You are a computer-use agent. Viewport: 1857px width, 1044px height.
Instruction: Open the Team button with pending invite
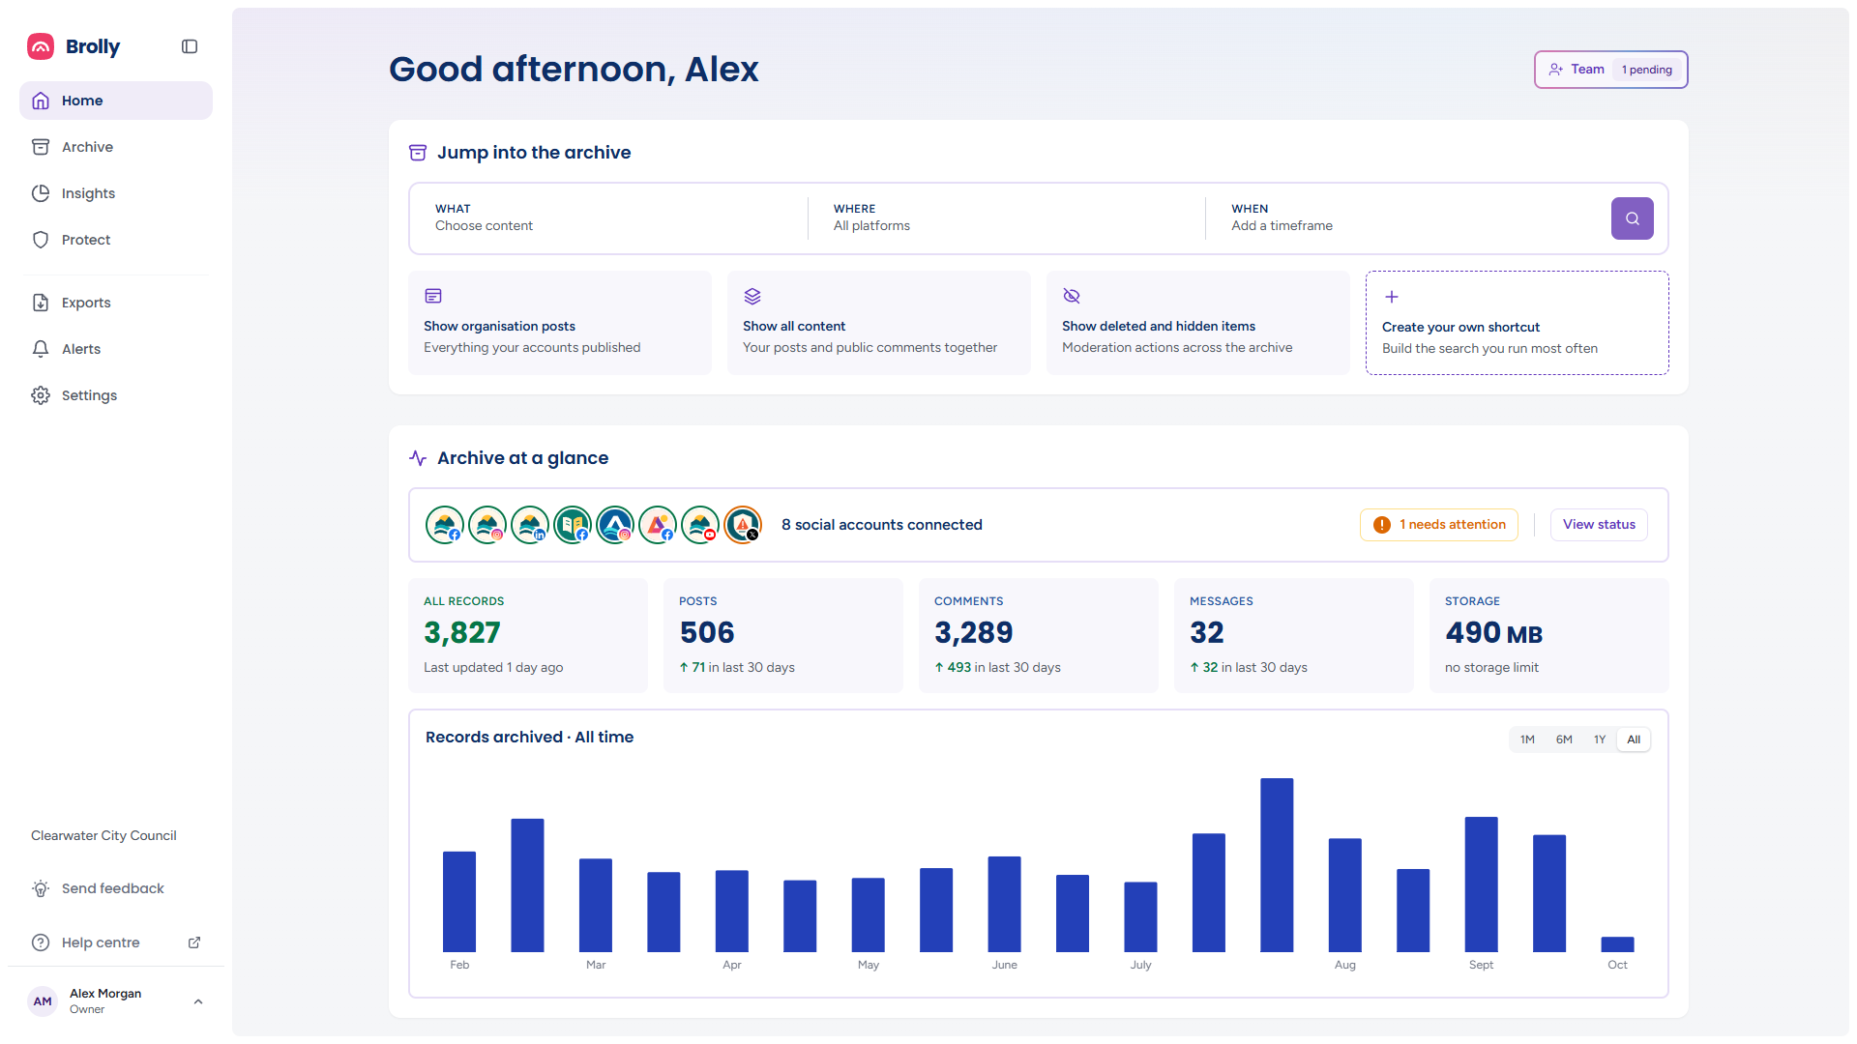1610,70
